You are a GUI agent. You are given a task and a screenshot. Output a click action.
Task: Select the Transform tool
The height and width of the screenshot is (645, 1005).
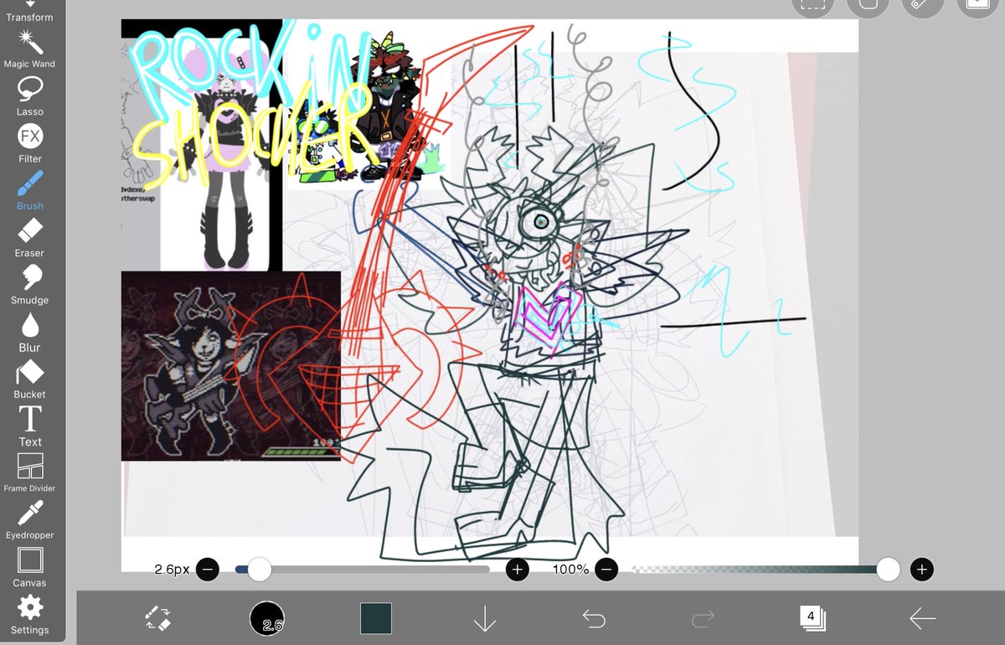[30, 11]
